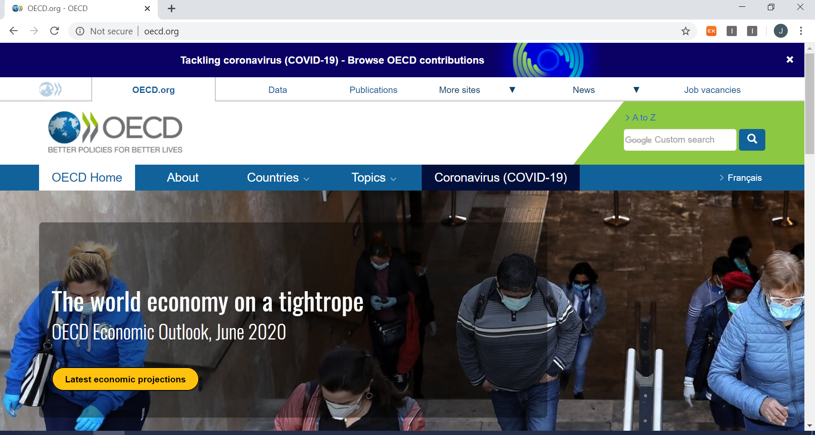This screenshot has height=435, width=815.
Task: Open Coronavirus (COVID-19) section
Action: [x=501, y=177]
